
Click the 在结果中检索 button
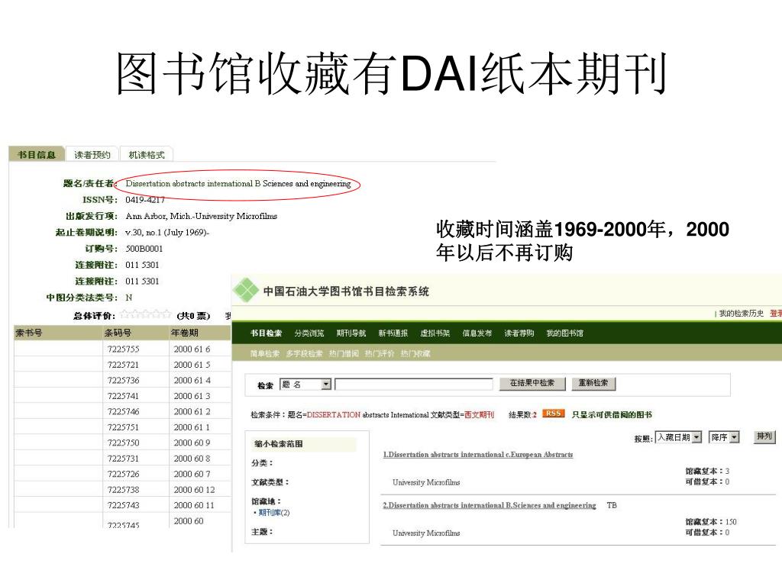point(532,383)
